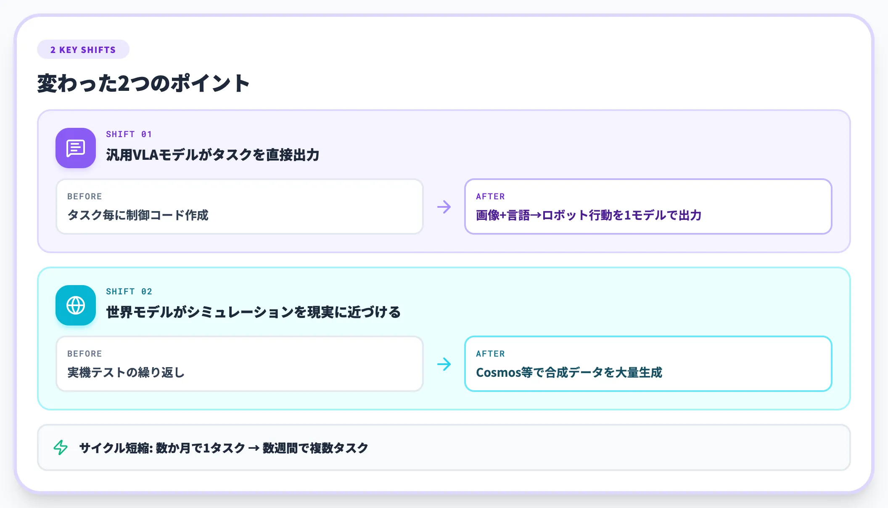Click the text '画像+言語→ロボット行動を1モデルで出力'
This screenshot has height=508, width=888.
589,215
